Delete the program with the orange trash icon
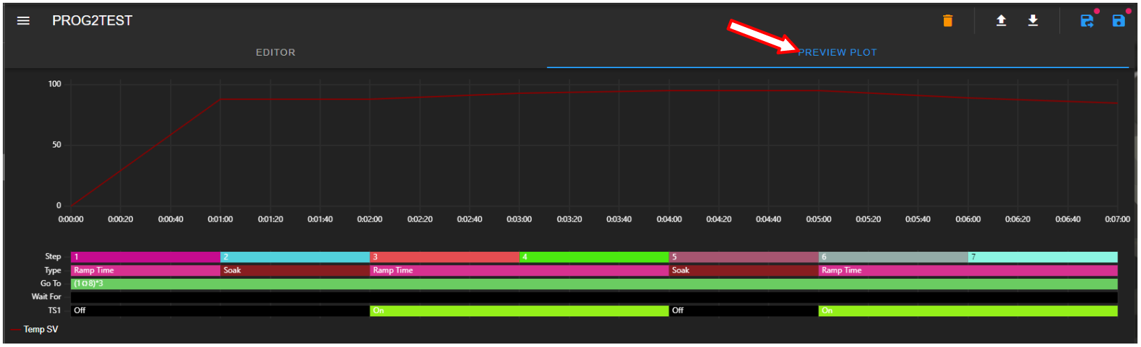Viewport: 1141px width, 347px height. click(x=947, y=21)
